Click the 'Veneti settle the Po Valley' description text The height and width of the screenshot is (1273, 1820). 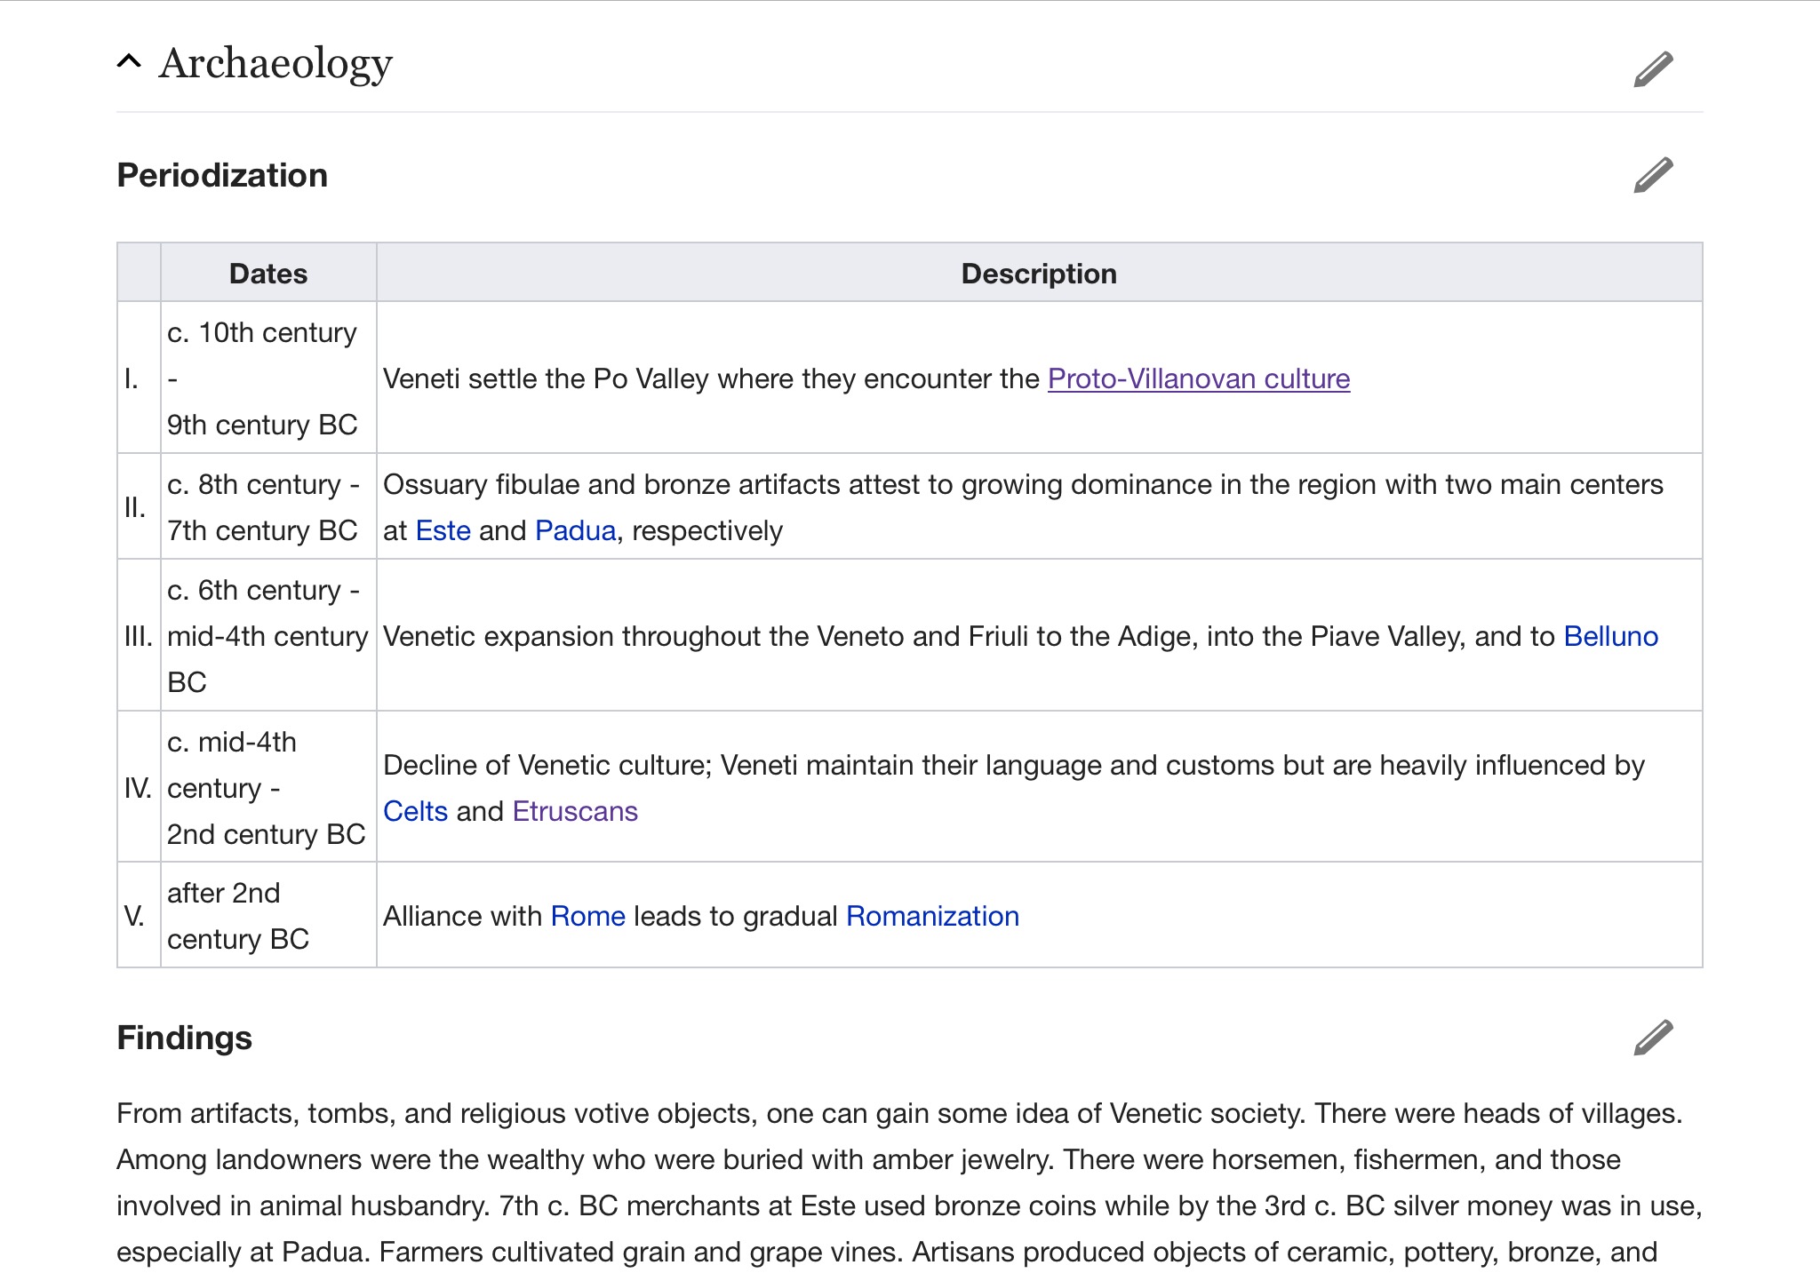pos(866,378)
